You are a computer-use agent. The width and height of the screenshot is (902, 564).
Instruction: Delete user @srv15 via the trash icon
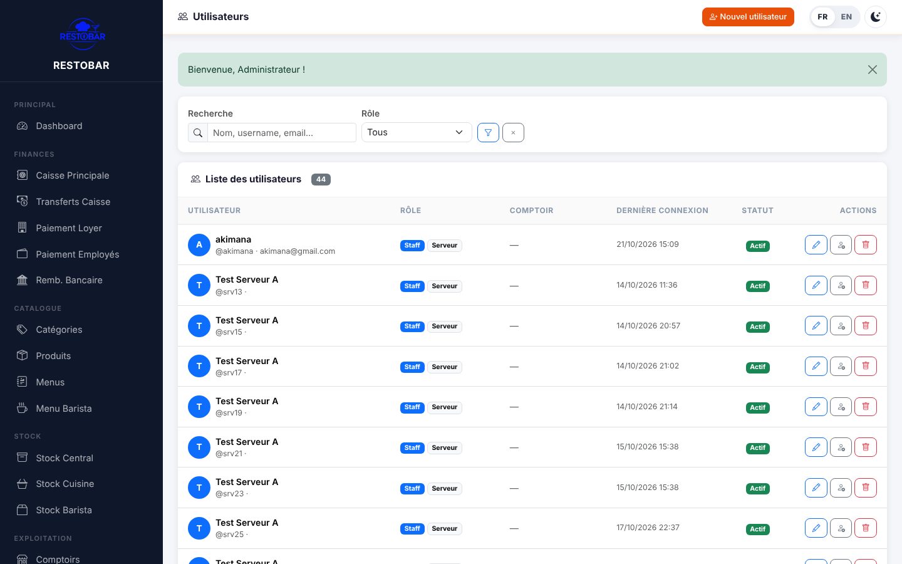866,326
